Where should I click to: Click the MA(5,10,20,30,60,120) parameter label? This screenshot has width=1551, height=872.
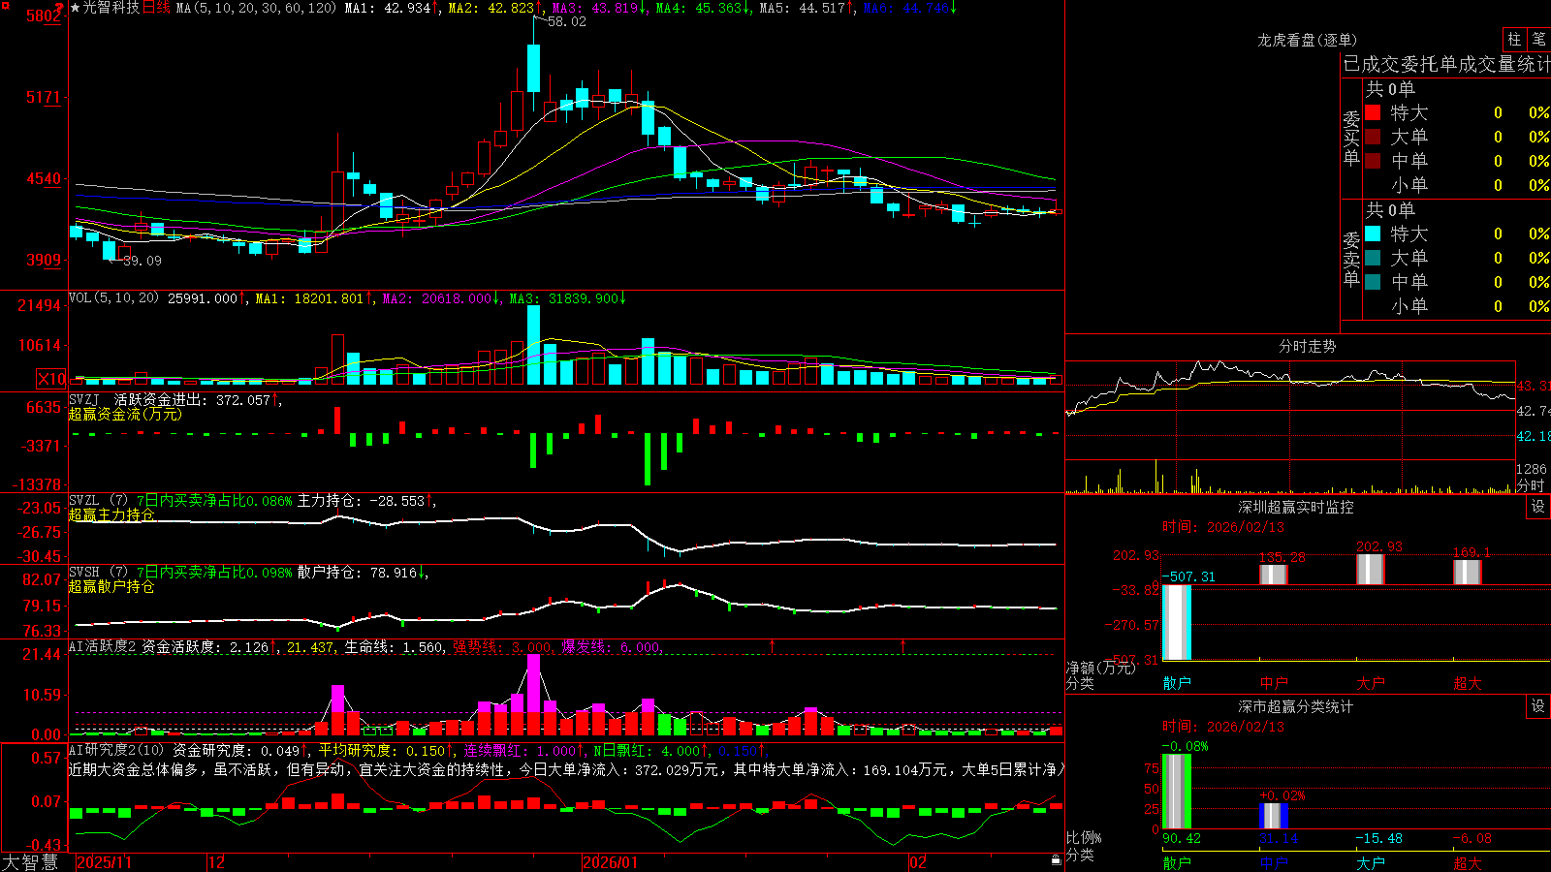pyautogui.click(x=256, y=8)
